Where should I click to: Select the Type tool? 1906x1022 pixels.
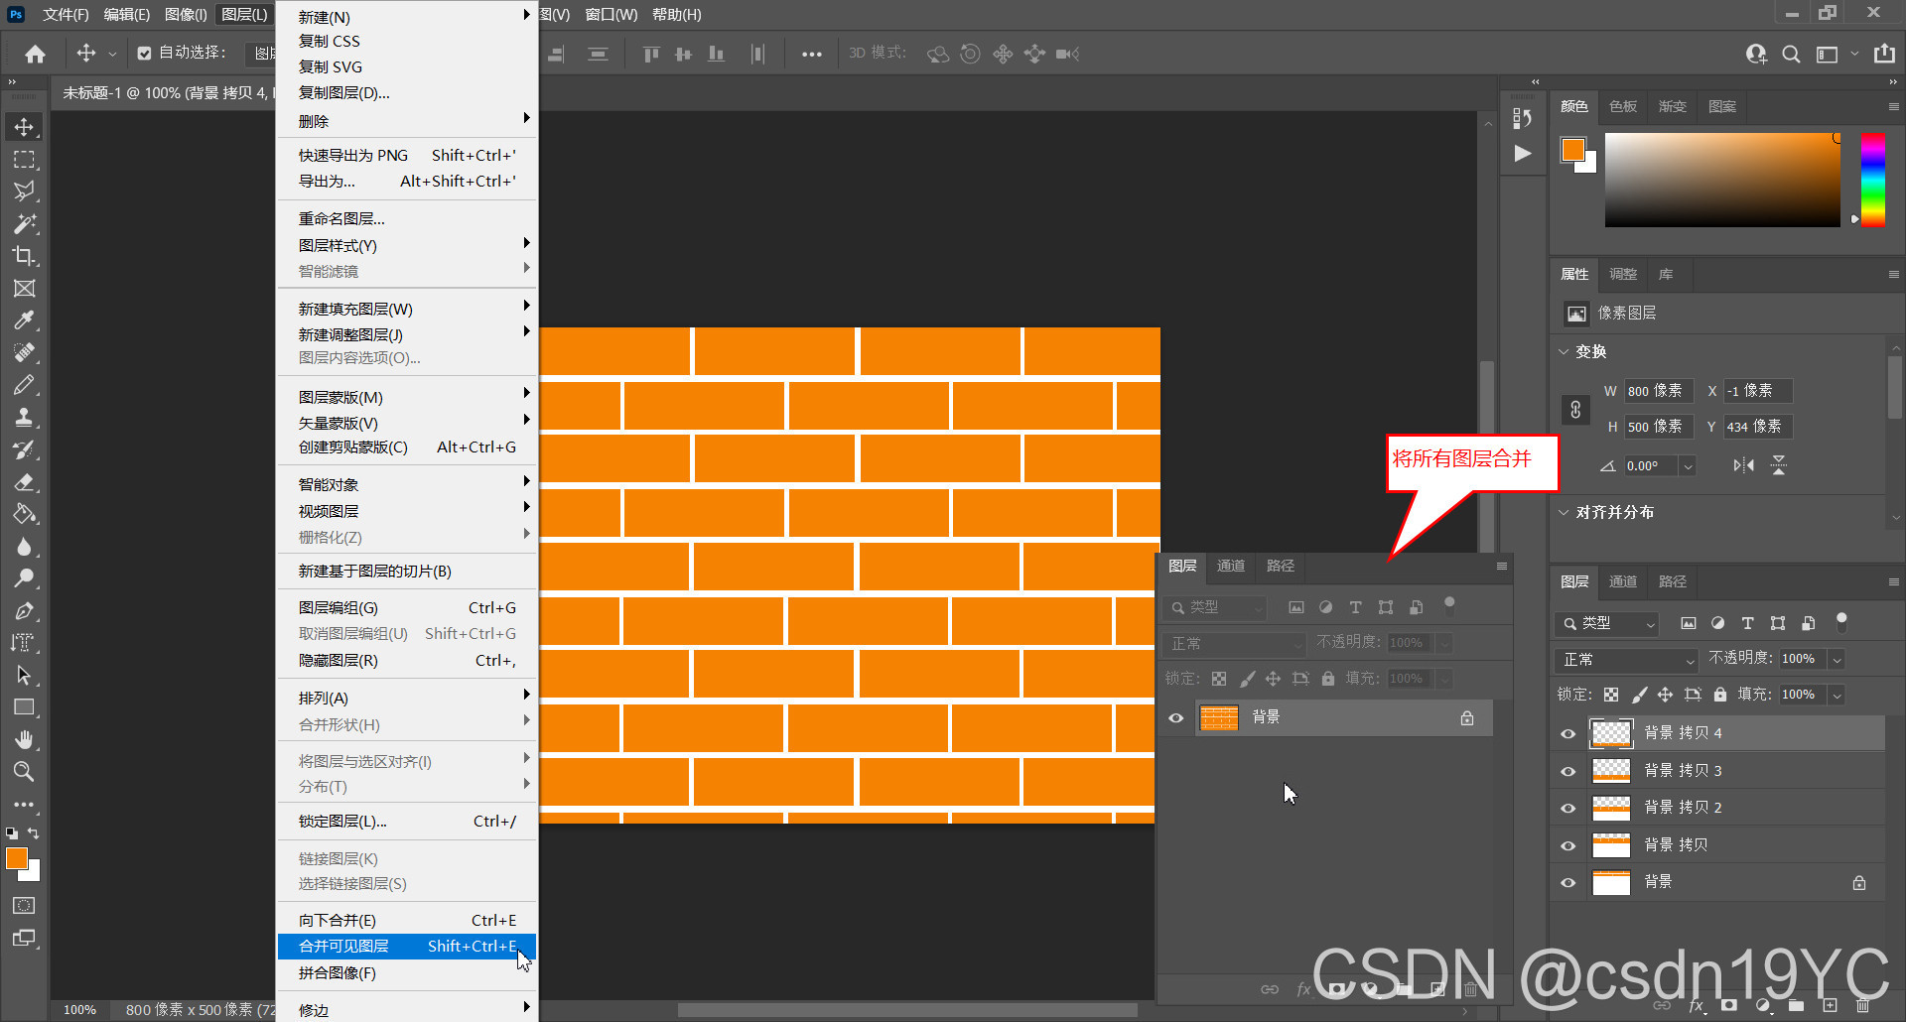pyautogui.click(x=24, y=643)
